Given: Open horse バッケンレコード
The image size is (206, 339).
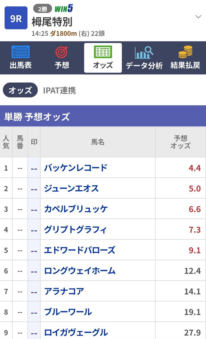Looking at the screenshot, I should (x=76, y=168).
